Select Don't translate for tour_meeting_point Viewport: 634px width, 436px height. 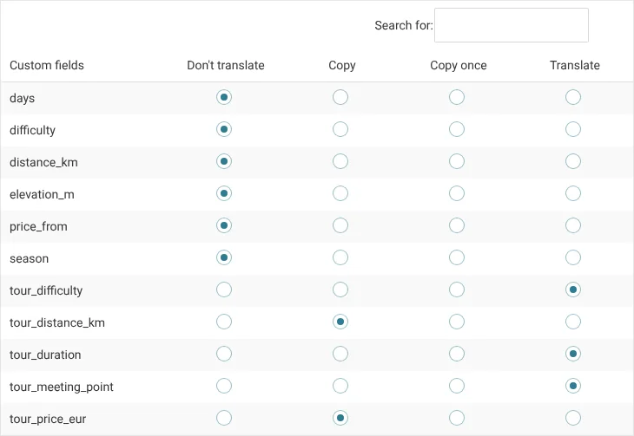tap(224, 386)
